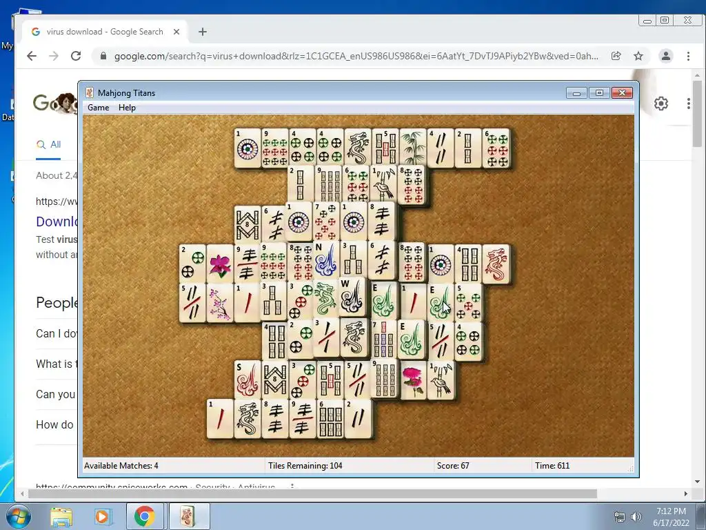This screenshot has width=706, height=530.
Task: Open the Game menu
Action: (98, 108)
